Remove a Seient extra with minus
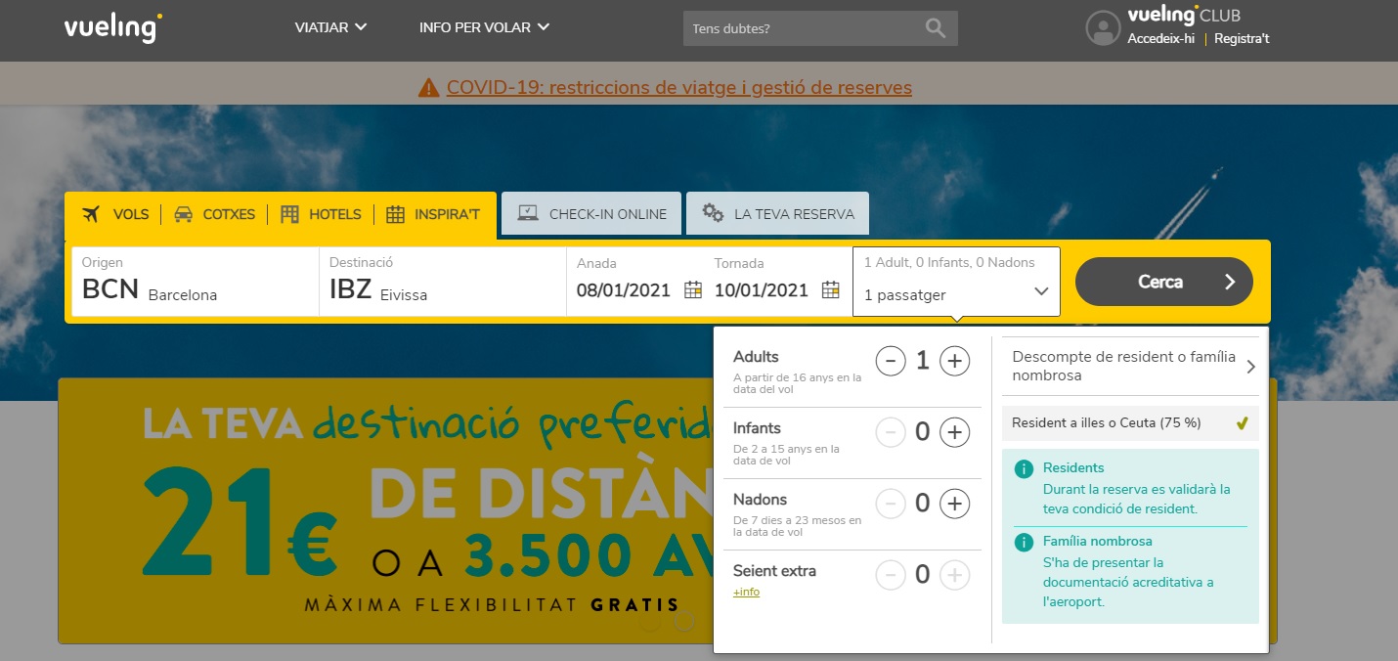Image resolution: width=1398 pixels, height=661 pixels. point(890,575)
